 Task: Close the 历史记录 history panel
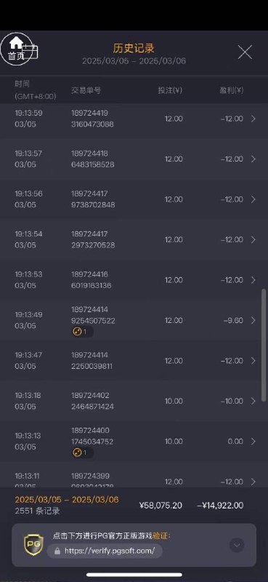tap(245, 52)
